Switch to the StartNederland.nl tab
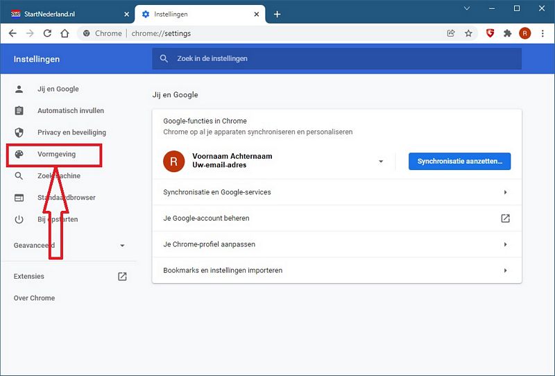This screenshot has height=376, width=555. pos(67,14)
